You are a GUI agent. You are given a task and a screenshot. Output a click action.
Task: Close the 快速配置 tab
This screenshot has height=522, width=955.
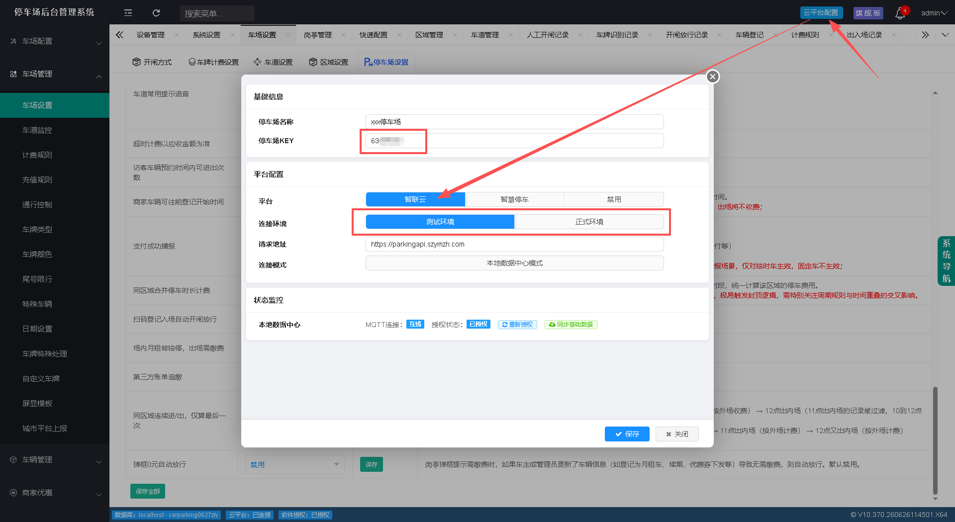(399, 35)
